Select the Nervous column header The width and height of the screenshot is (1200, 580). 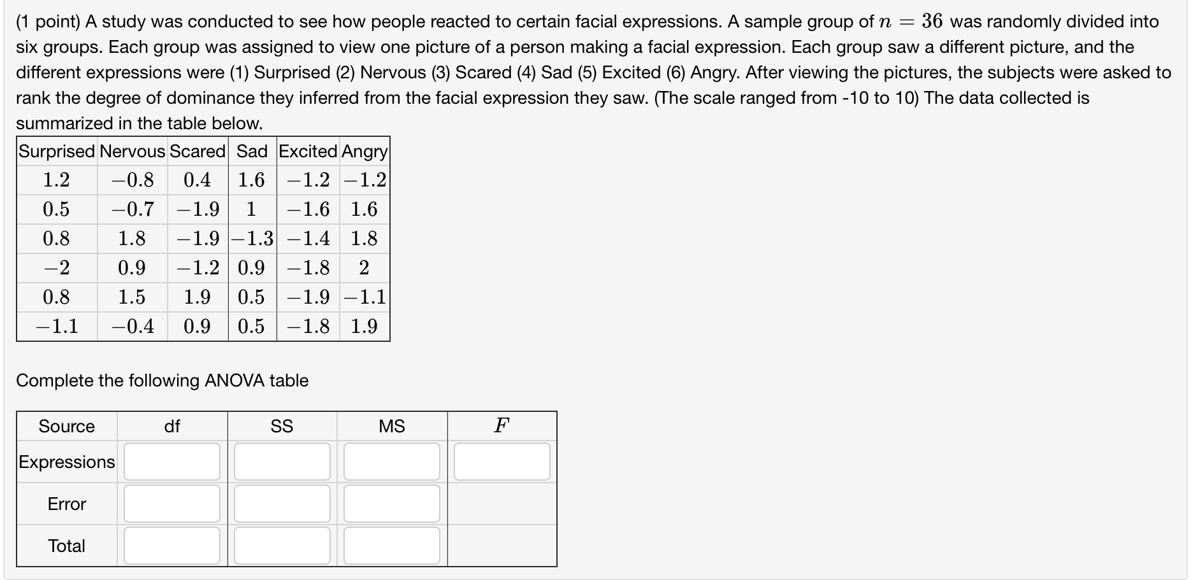coord(132,152)
